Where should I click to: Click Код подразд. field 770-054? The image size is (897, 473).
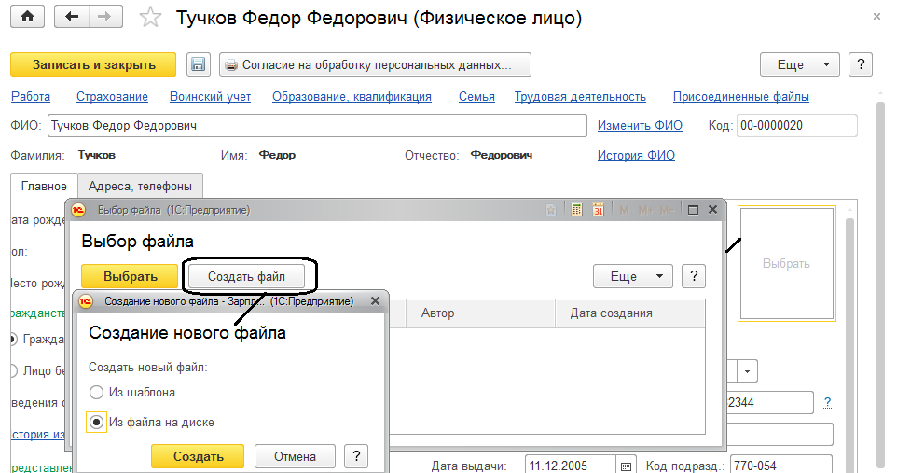click(x=780, y=466)
